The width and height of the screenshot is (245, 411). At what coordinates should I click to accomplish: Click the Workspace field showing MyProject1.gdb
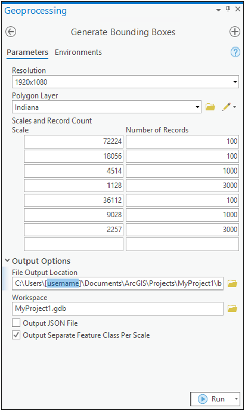pyautogui.click(x=118, y=308)
